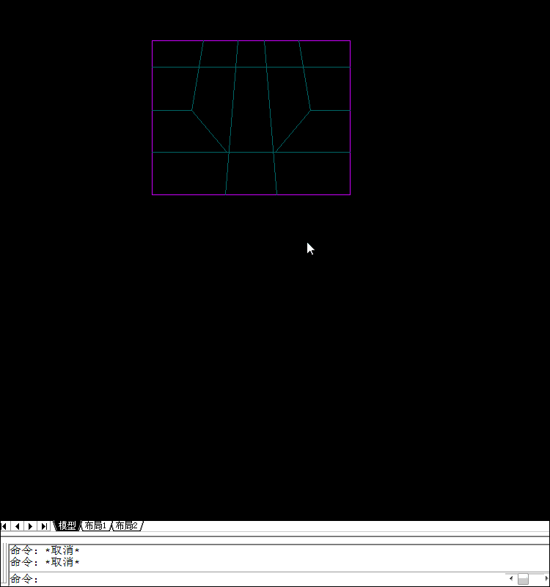Switch to the 布局1 tab
The image size is (550, 587).
[95, 525]
